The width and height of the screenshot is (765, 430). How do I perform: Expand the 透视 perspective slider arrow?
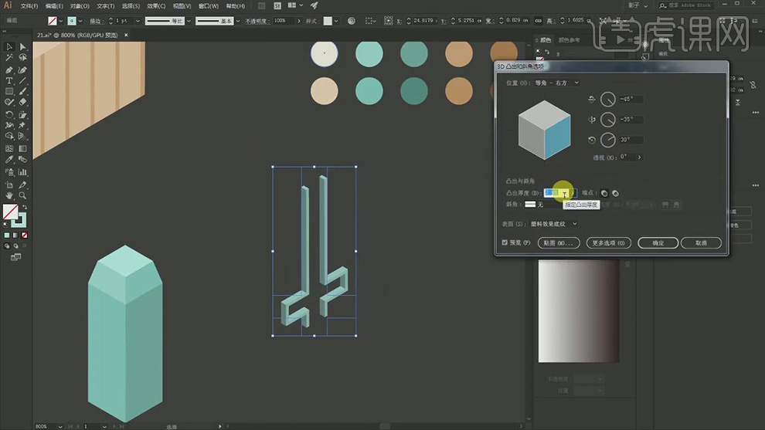coord(640,157)
